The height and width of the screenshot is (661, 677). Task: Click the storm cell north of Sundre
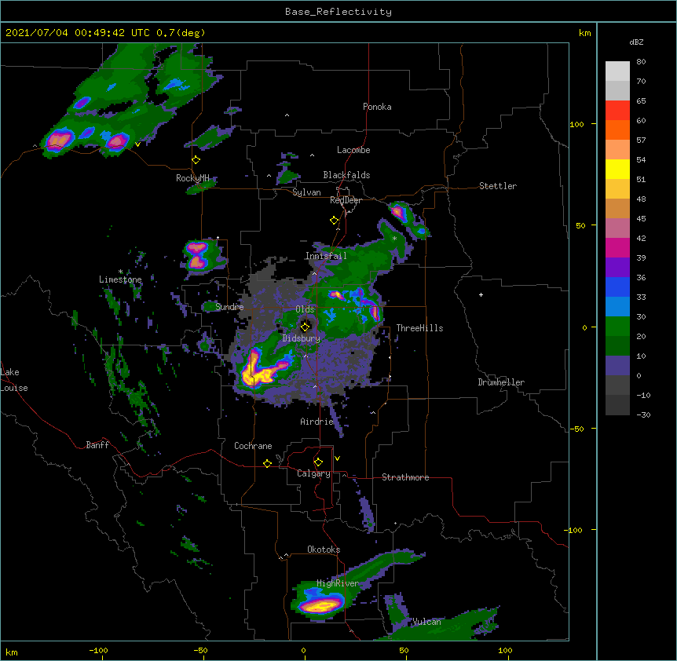click(197, 255)
